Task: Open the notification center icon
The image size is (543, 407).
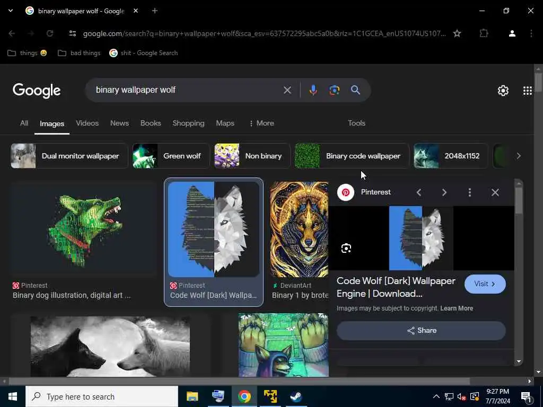Action: [x=527, y=397]
